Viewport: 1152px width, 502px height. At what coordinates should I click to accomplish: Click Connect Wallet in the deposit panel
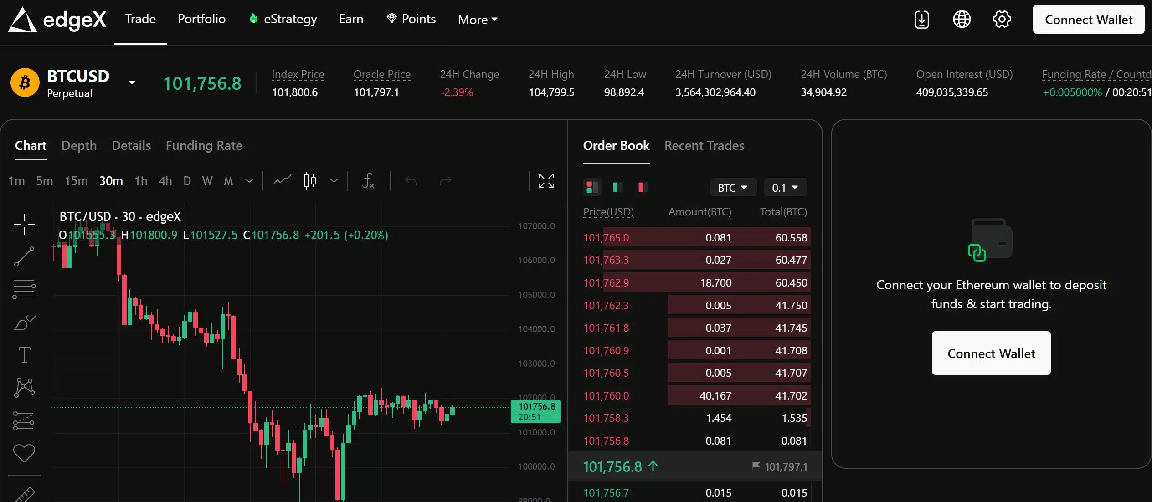[990, 353]
